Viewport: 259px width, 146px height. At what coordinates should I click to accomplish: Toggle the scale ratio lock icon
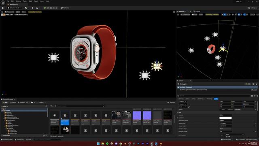point(189,107)
